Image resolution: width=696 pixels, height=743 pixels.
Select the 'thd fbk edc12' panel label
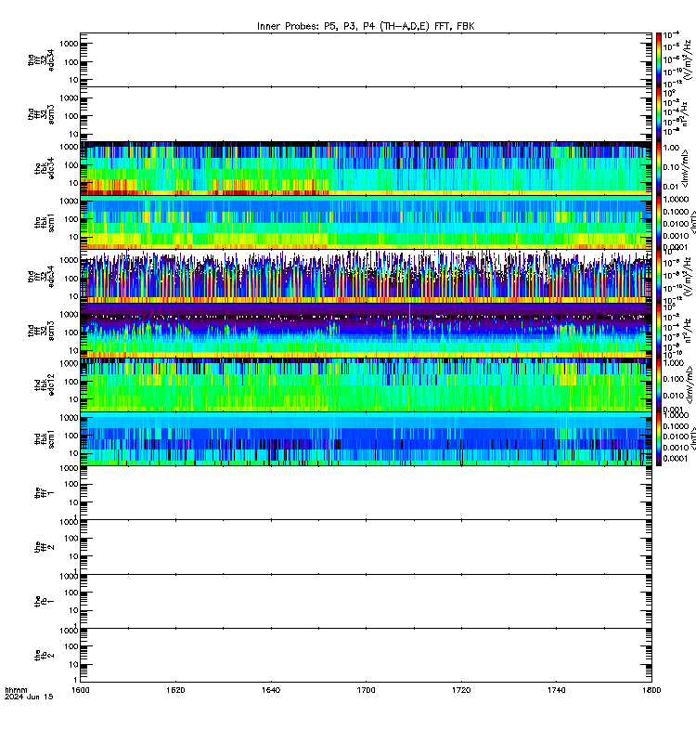(45, 385)
